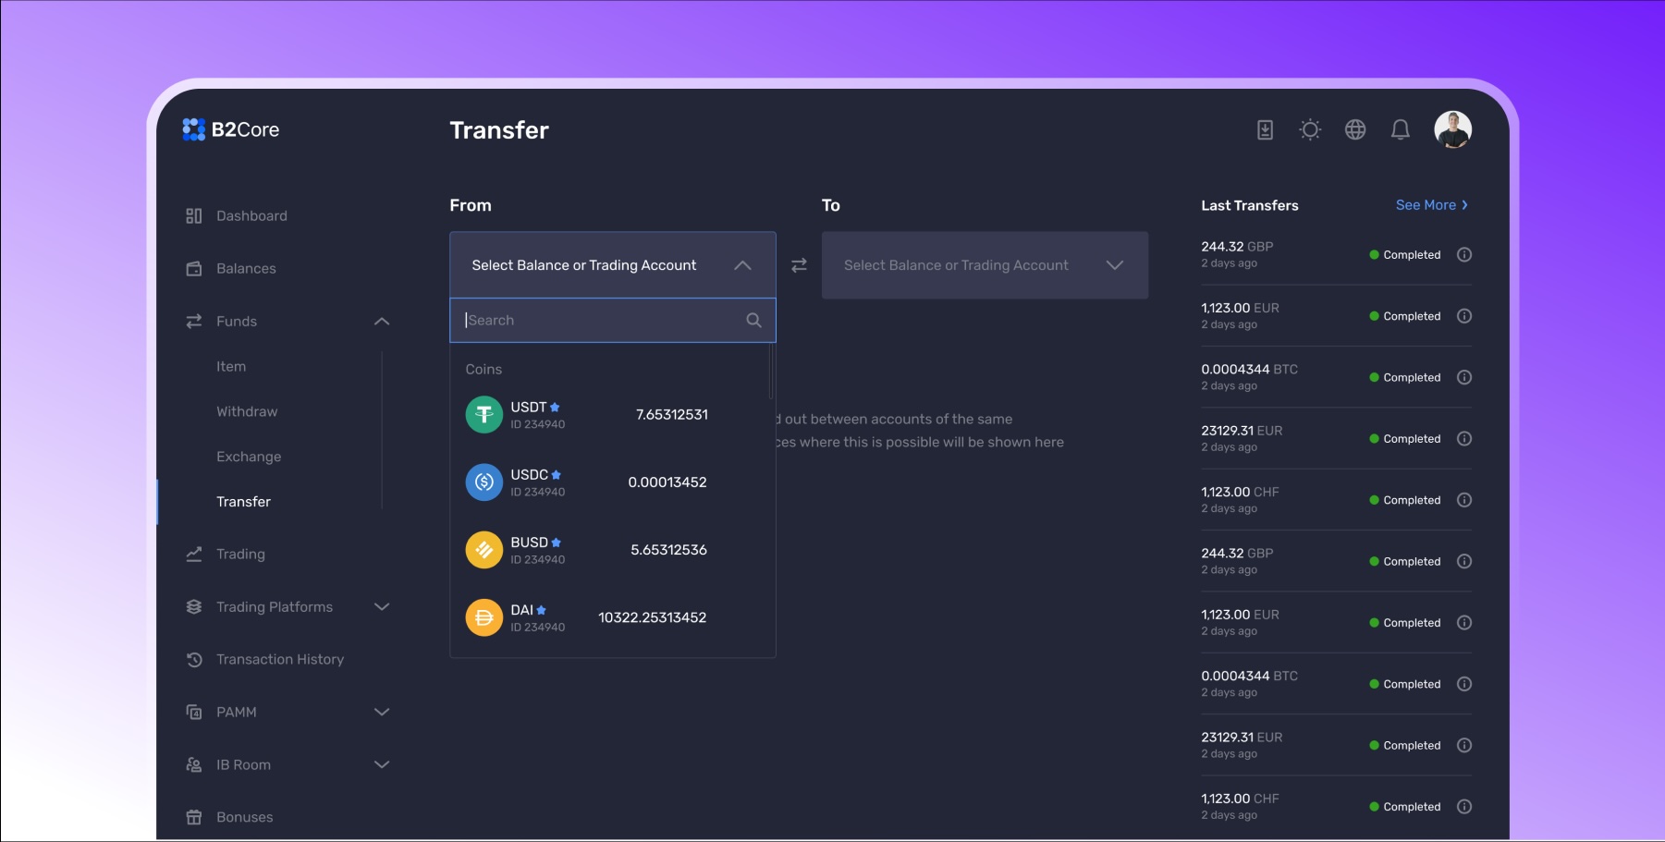Open language selector globe icon
This screenshot has width=1665, height=842.
(1355, 130)
